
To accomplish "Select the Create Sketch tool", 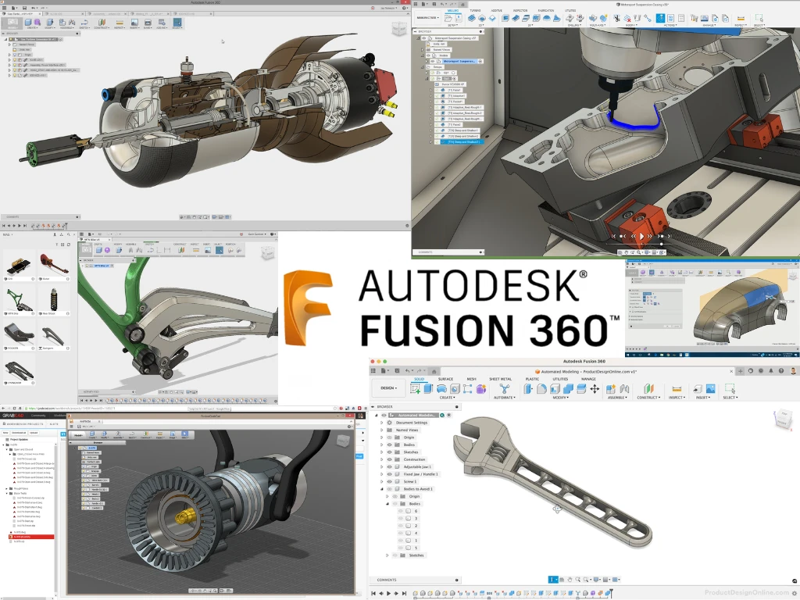I will pos(414,388).
